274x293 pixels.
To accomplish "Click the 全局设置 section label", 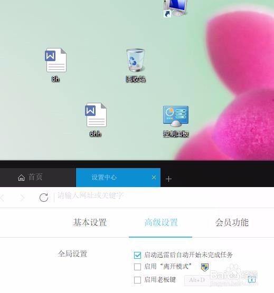I will pyautogui.click(x=73, y=254).
